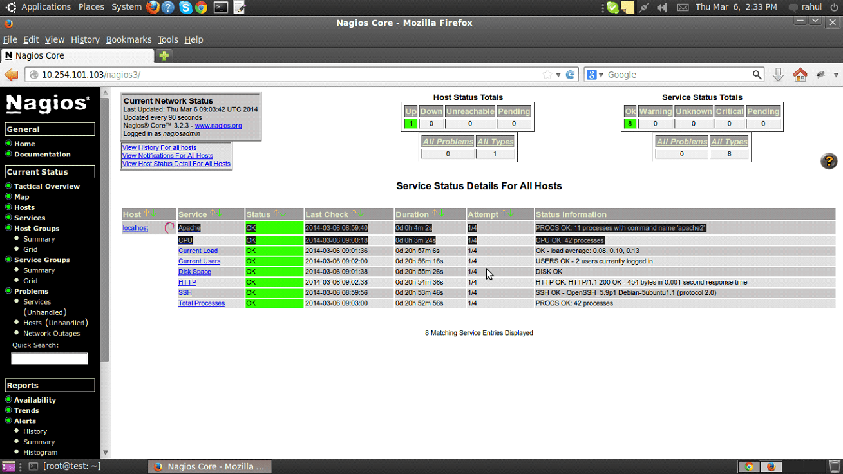
Task: Bookmark this page with the star icon
Action: pyautogui.click(x=547, y=75)
